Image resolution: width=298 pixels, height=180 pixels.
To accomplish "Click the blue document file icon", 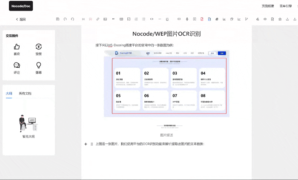I will click(209, 19).
